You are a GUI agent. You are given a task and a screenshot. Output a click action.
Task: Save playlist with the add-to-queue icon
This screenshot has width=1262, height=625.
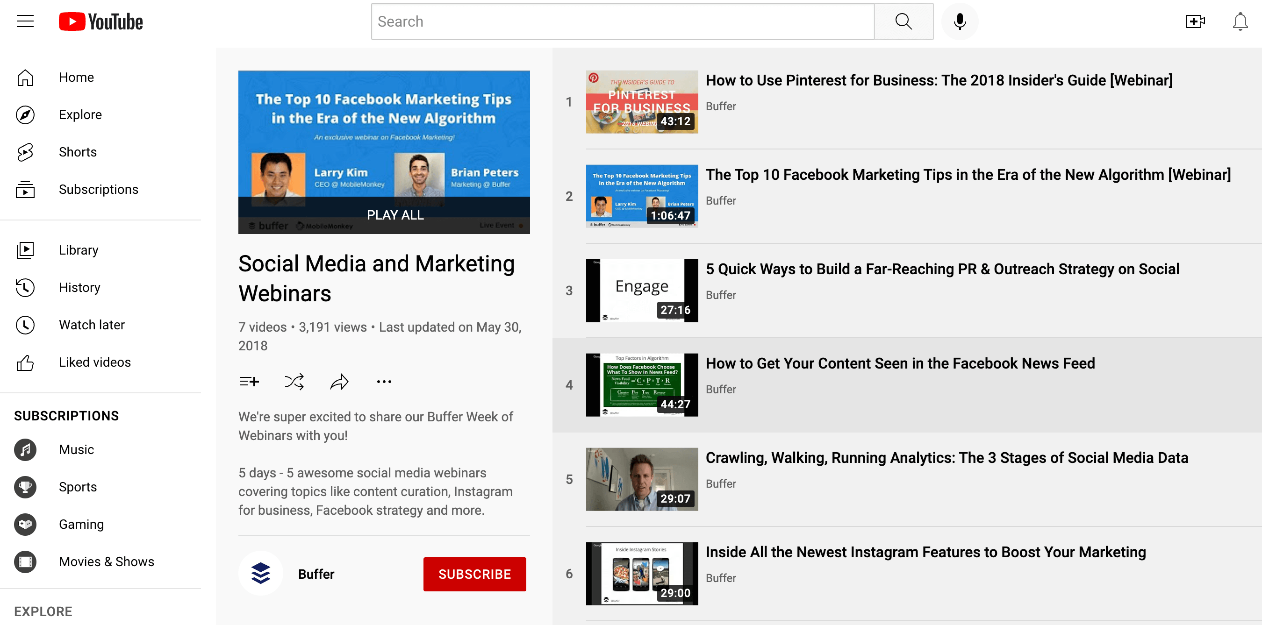click(250, 381)
